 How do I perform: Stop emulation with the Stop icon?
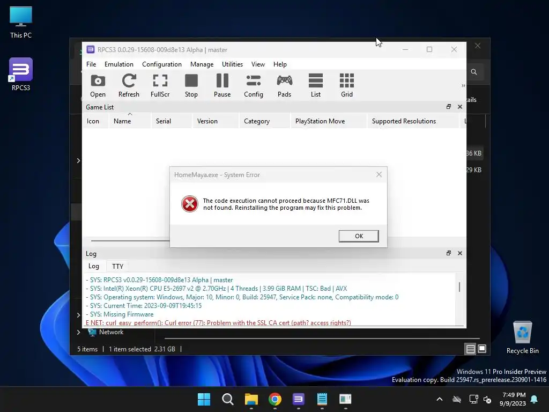point(191,85)
